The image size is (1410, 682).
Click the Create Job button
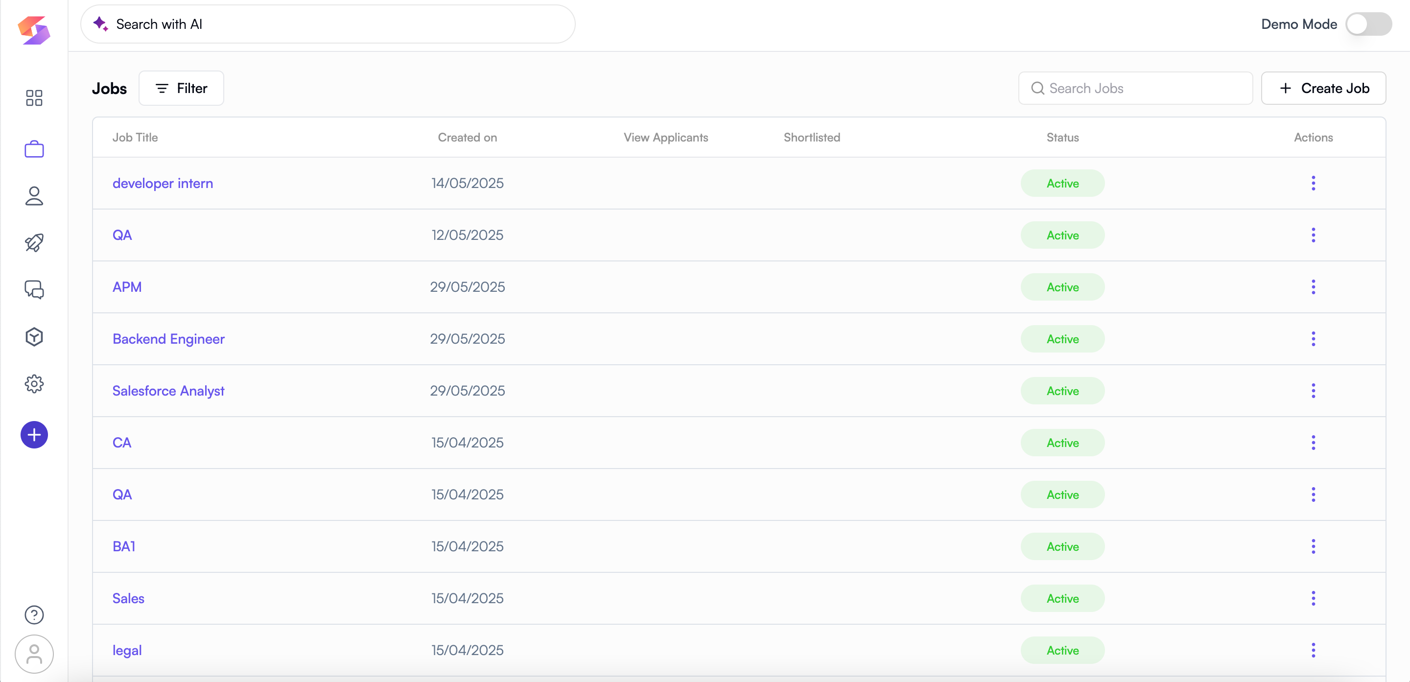click(1323, 88)
